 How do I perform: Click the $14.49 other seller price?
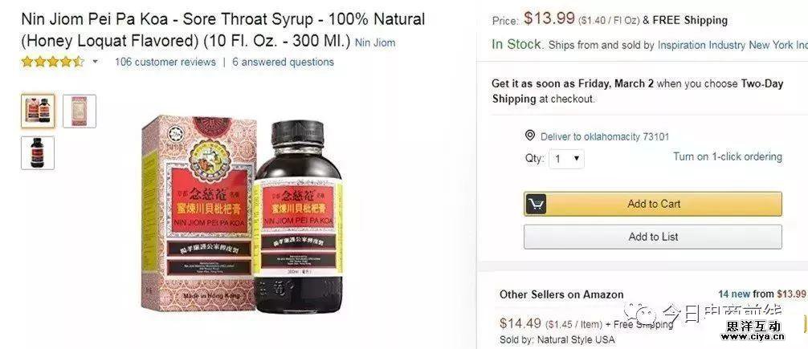point(520,323)
